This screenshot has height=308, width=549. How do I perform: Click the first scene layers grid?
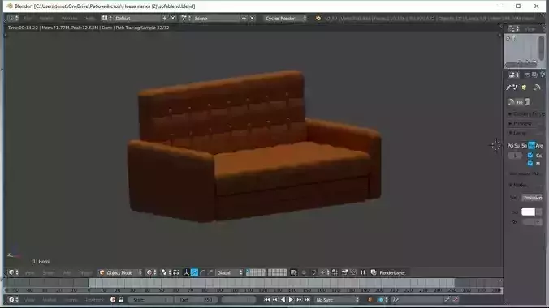[x=256, y=272]
